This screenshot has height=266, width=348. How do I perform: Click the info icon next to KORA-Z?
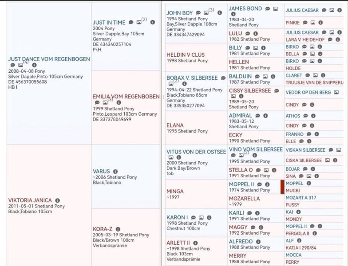click(118, 229)
